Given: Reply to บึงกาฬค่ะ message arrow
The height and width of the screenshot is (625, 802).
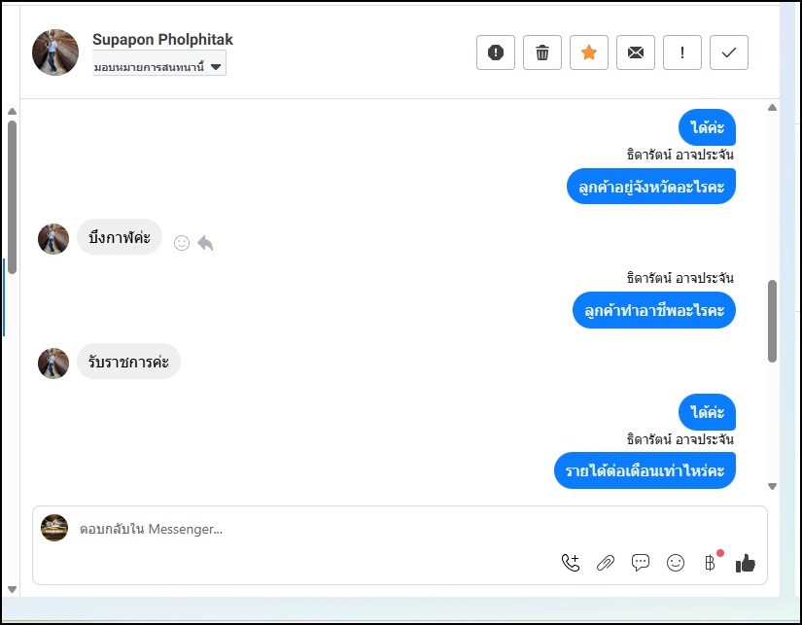Looking at the screenshot, I should coord(205,242).
